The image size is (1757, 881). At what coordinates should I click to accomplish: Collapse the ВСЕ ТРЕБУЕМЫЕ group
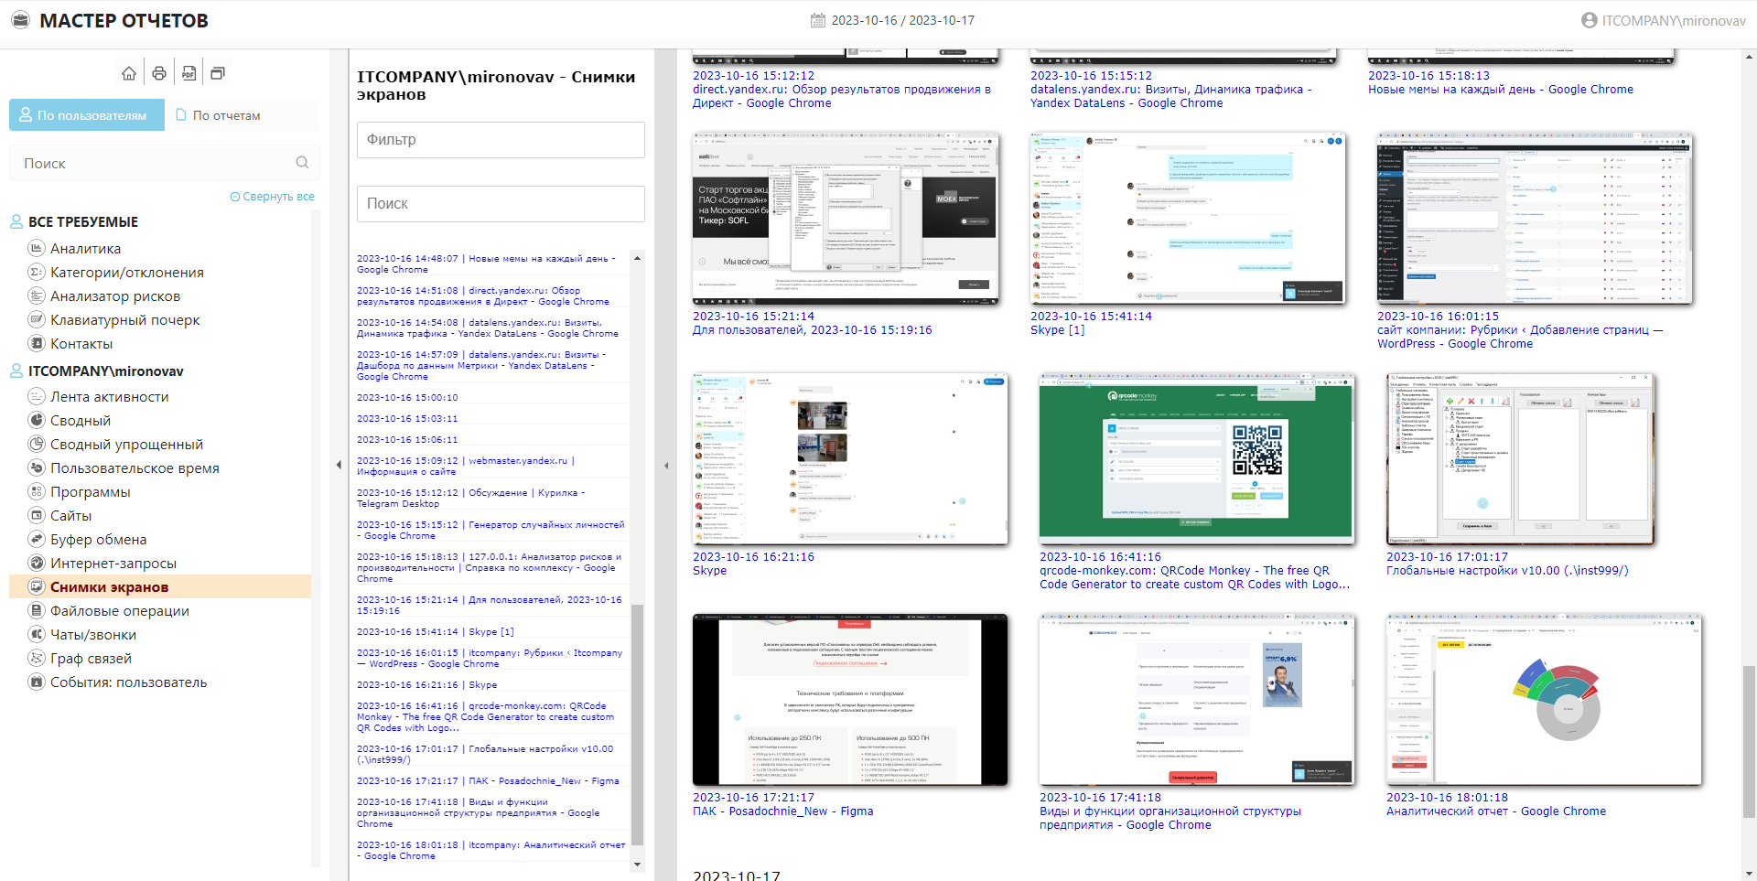point(16,221)
